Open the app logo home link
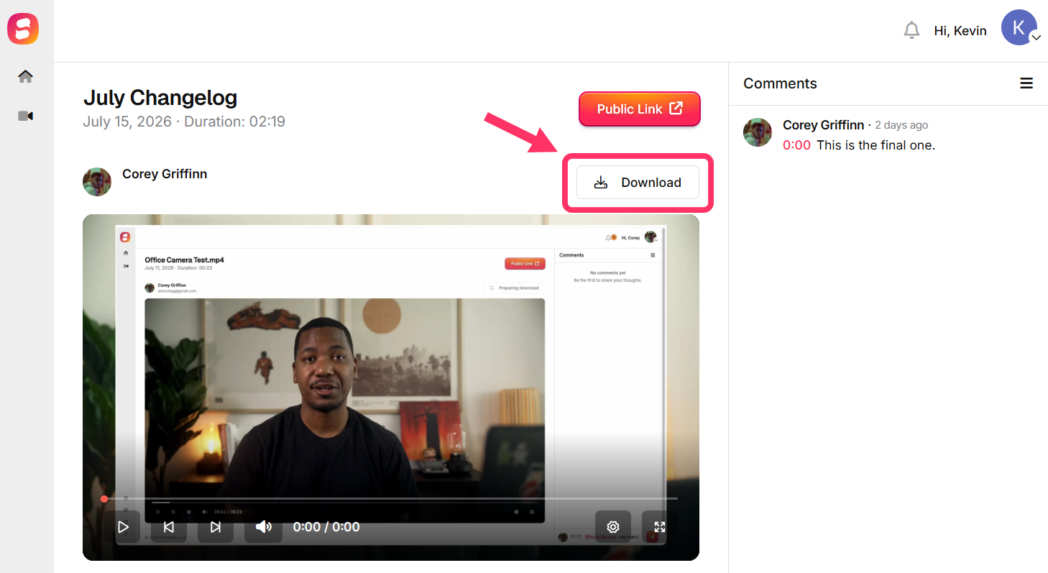Viewport: 1048px width, 573px height. tap(23, 29)
